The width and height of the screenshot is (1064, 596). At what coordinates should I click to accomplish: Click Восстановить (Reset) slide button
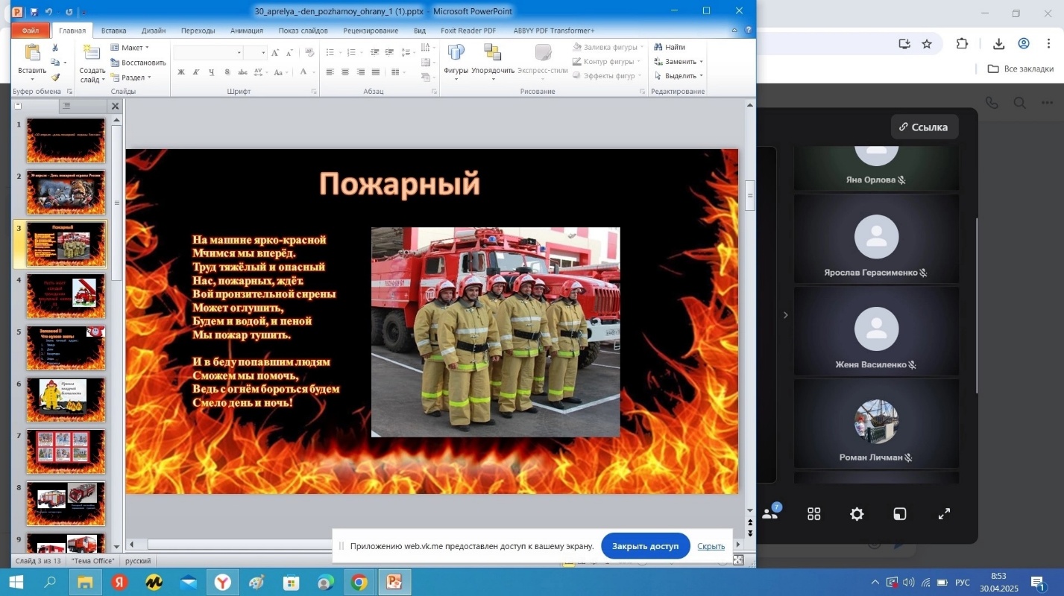pos(138,62)
